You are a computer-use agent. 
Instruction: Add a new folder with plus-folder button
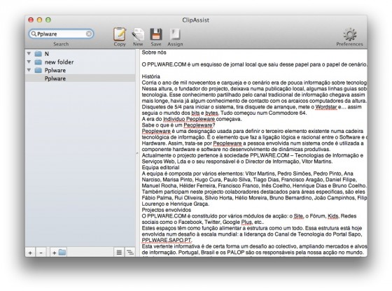click(x=59, y=253)
